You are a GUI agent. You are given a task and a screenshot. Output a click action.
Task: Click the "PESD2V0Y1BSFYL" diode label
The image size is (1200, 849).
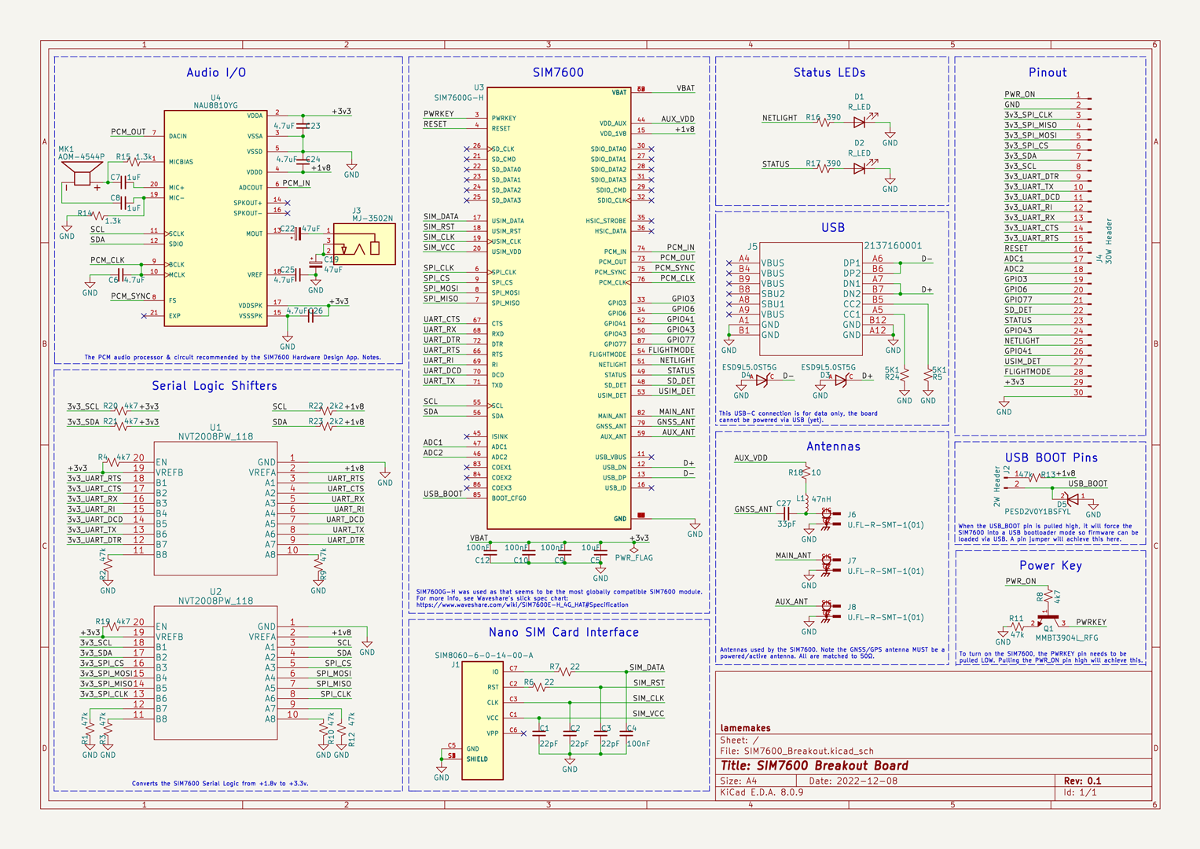[1037, 512]
